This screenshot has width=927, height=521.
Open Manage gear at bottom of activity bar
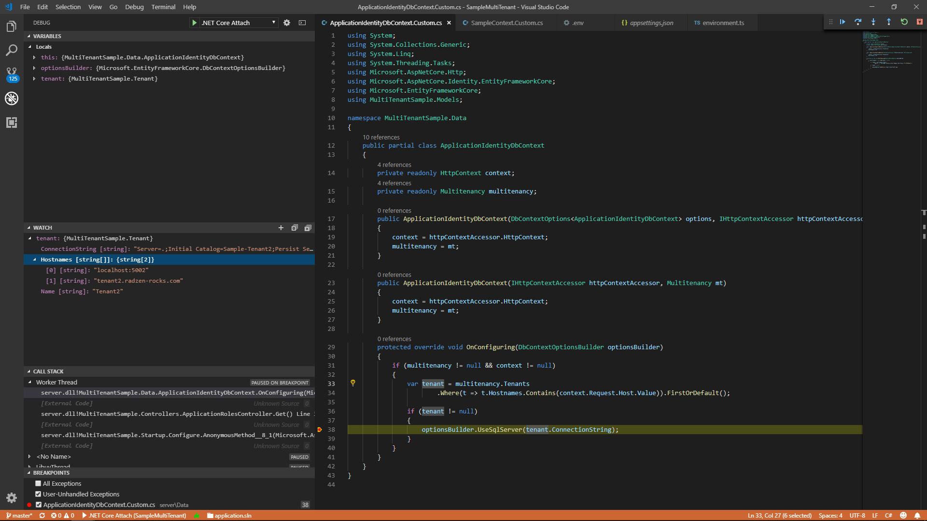(12, 498)
